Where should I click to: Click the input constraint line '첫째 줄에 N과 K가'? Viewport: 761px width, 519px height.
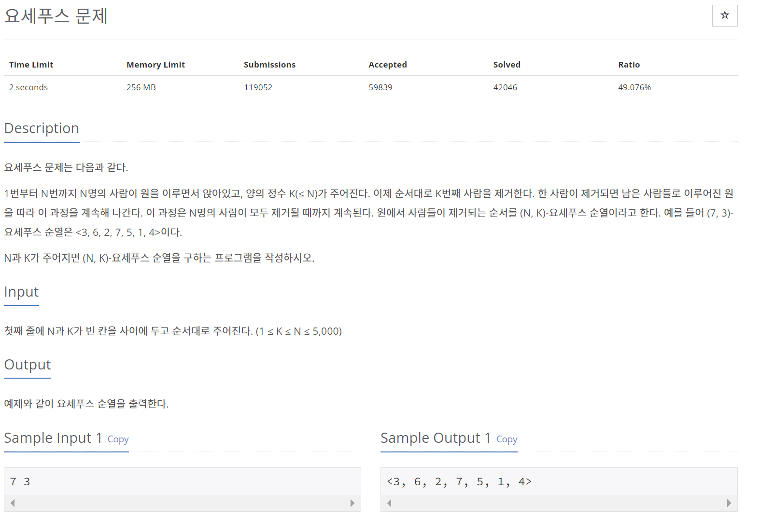coord(173,331)
